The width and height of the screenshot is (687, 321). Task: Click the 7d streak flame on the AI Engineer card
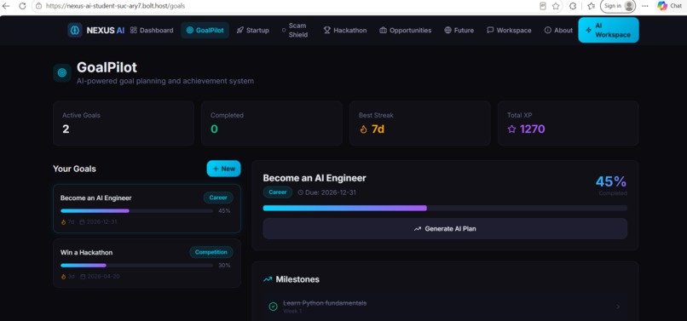63,222
